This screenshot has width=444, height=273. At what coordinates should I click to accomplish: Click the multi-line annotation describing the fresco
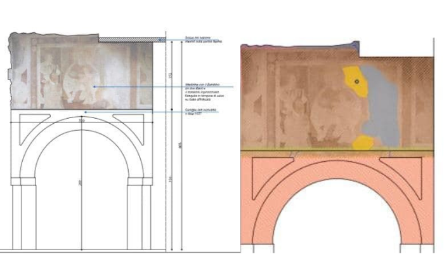coord(204,92)
